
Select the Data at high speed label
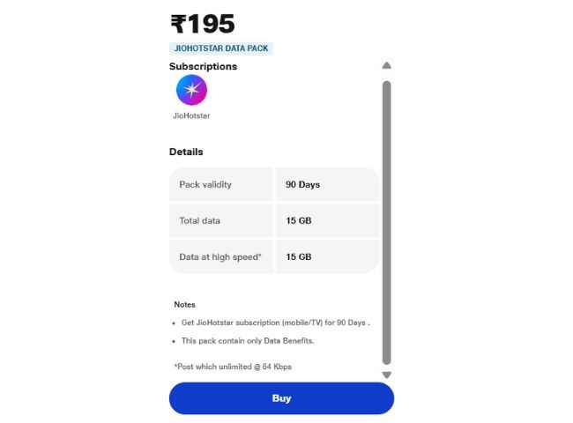220,257
